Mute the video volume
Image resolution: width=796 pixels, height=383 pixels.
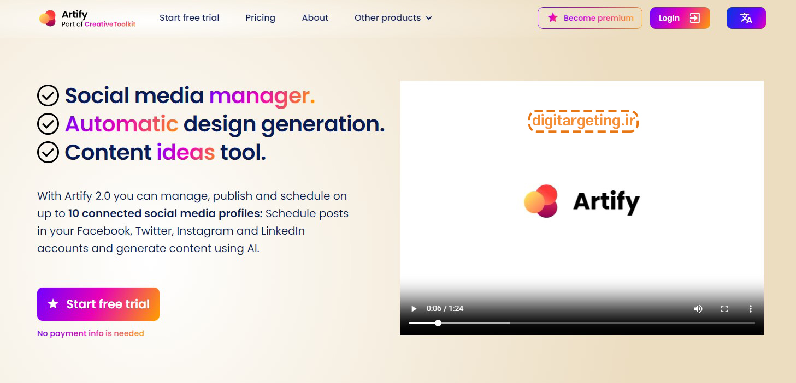point(698,309)
